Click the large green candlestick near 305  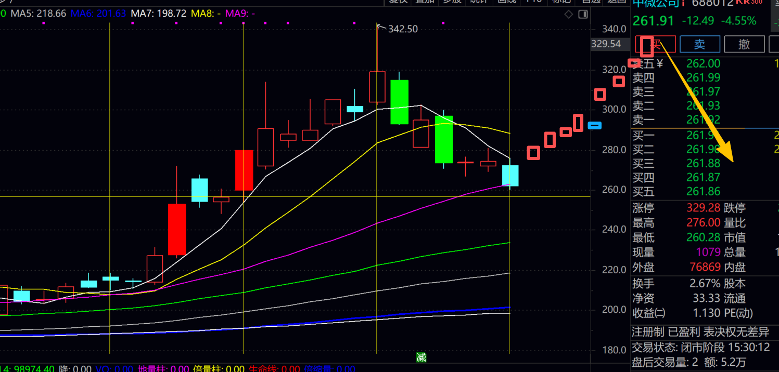[400, 102]
